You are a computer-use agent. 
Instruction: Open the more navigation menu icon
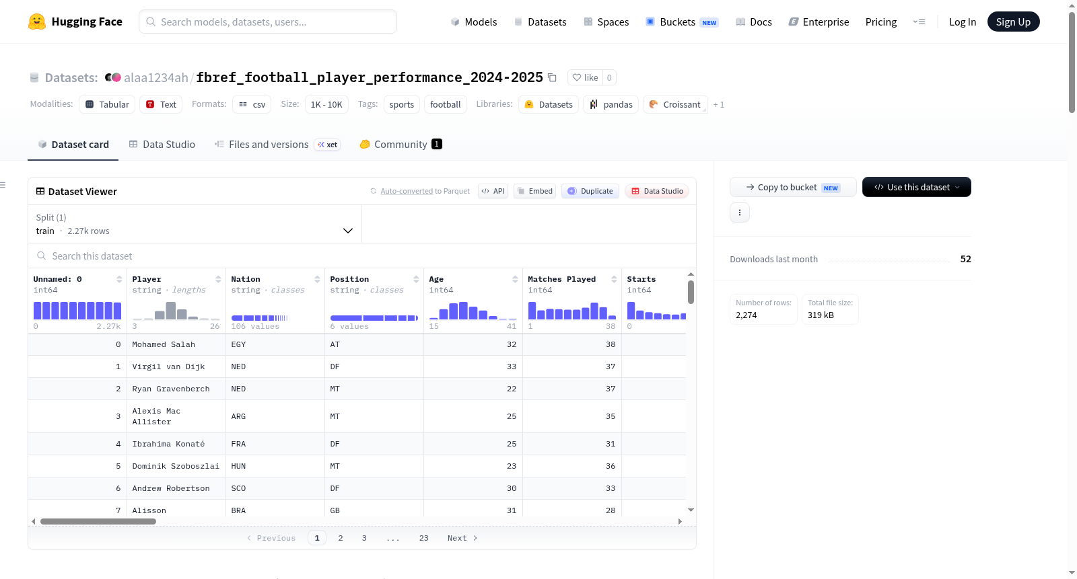pyautogui.click(x=919, y=22)
